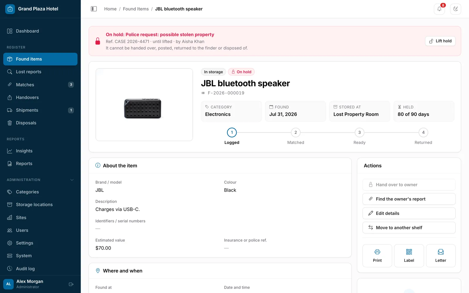The height and width of the screenshot is (293, 469).
Task: Open the notifications bell
Action: [439, 9]
